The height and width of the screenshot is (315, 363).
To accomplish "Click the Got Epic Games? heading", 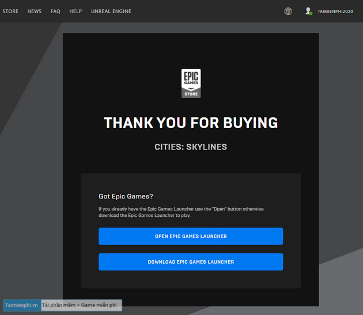I will tap(126, 196).
